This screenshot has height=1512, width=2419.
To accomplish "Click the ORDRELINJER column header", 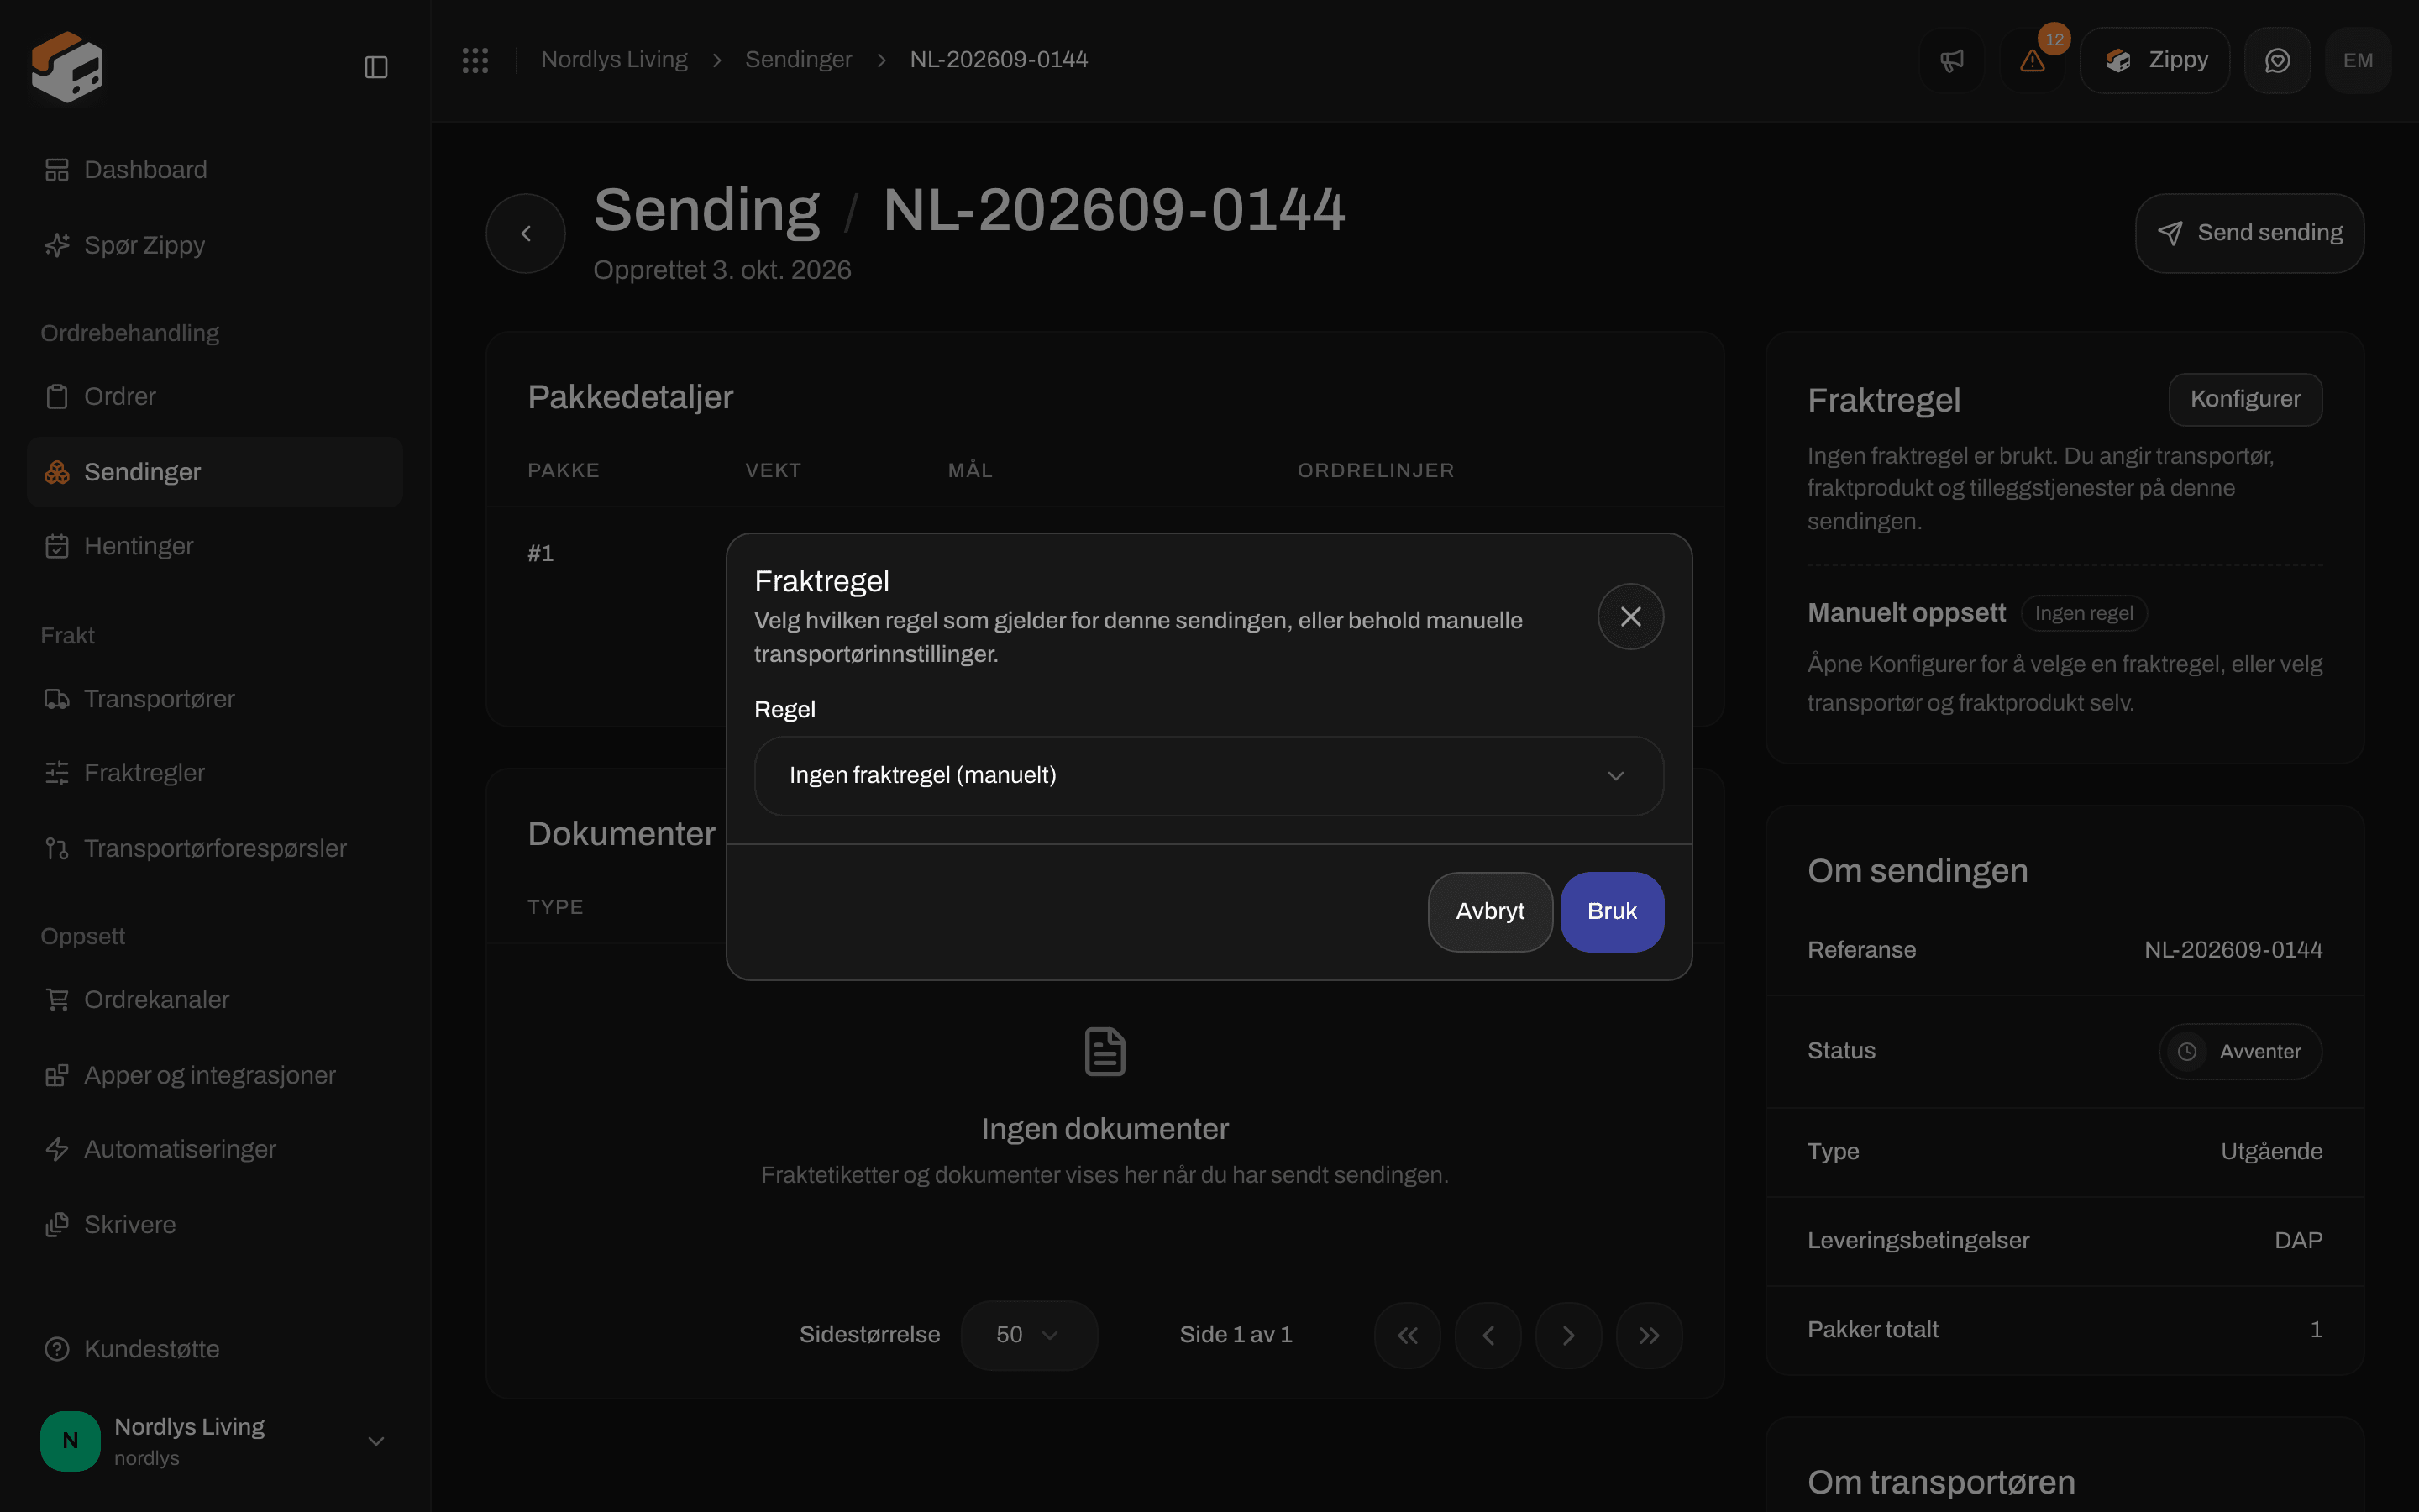I will 1376,470.
